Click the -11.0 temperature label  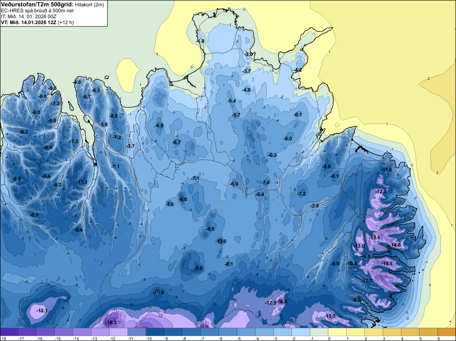[x=221, y=241]
